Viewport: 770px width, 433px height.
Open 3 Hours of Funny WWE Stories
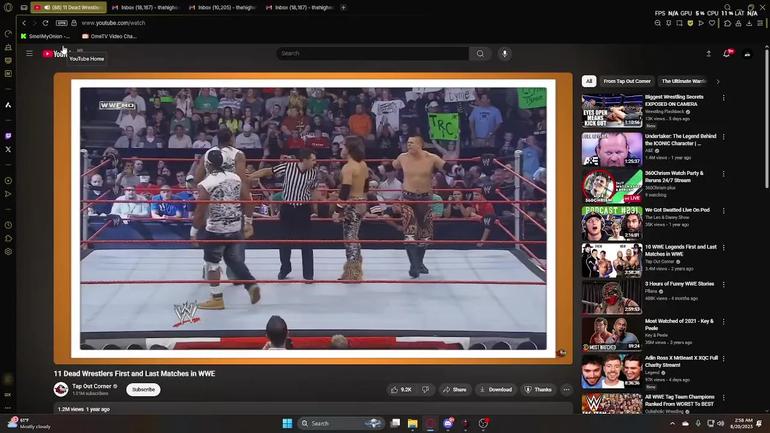(x=679, y=284)
